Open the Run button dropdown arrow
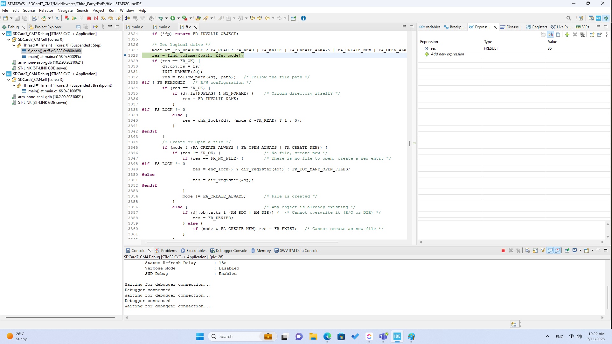 point(178,18)
